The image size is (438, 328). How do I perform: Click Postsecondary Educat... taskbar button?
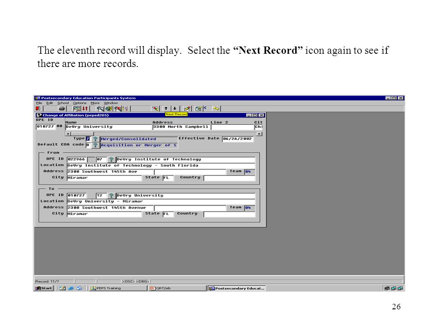click(x=237, y=288)
